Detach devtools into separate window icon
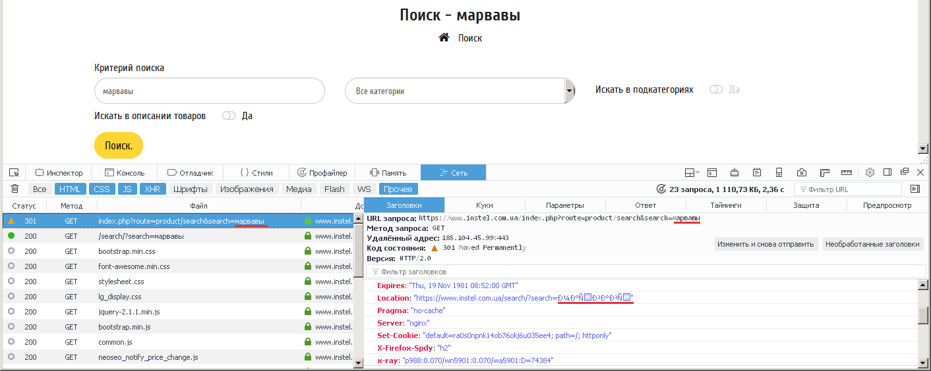This screenshot has height=371, width=931. 904,172
